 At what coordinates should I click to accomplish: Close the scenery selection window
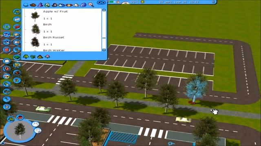pos(103,2)
